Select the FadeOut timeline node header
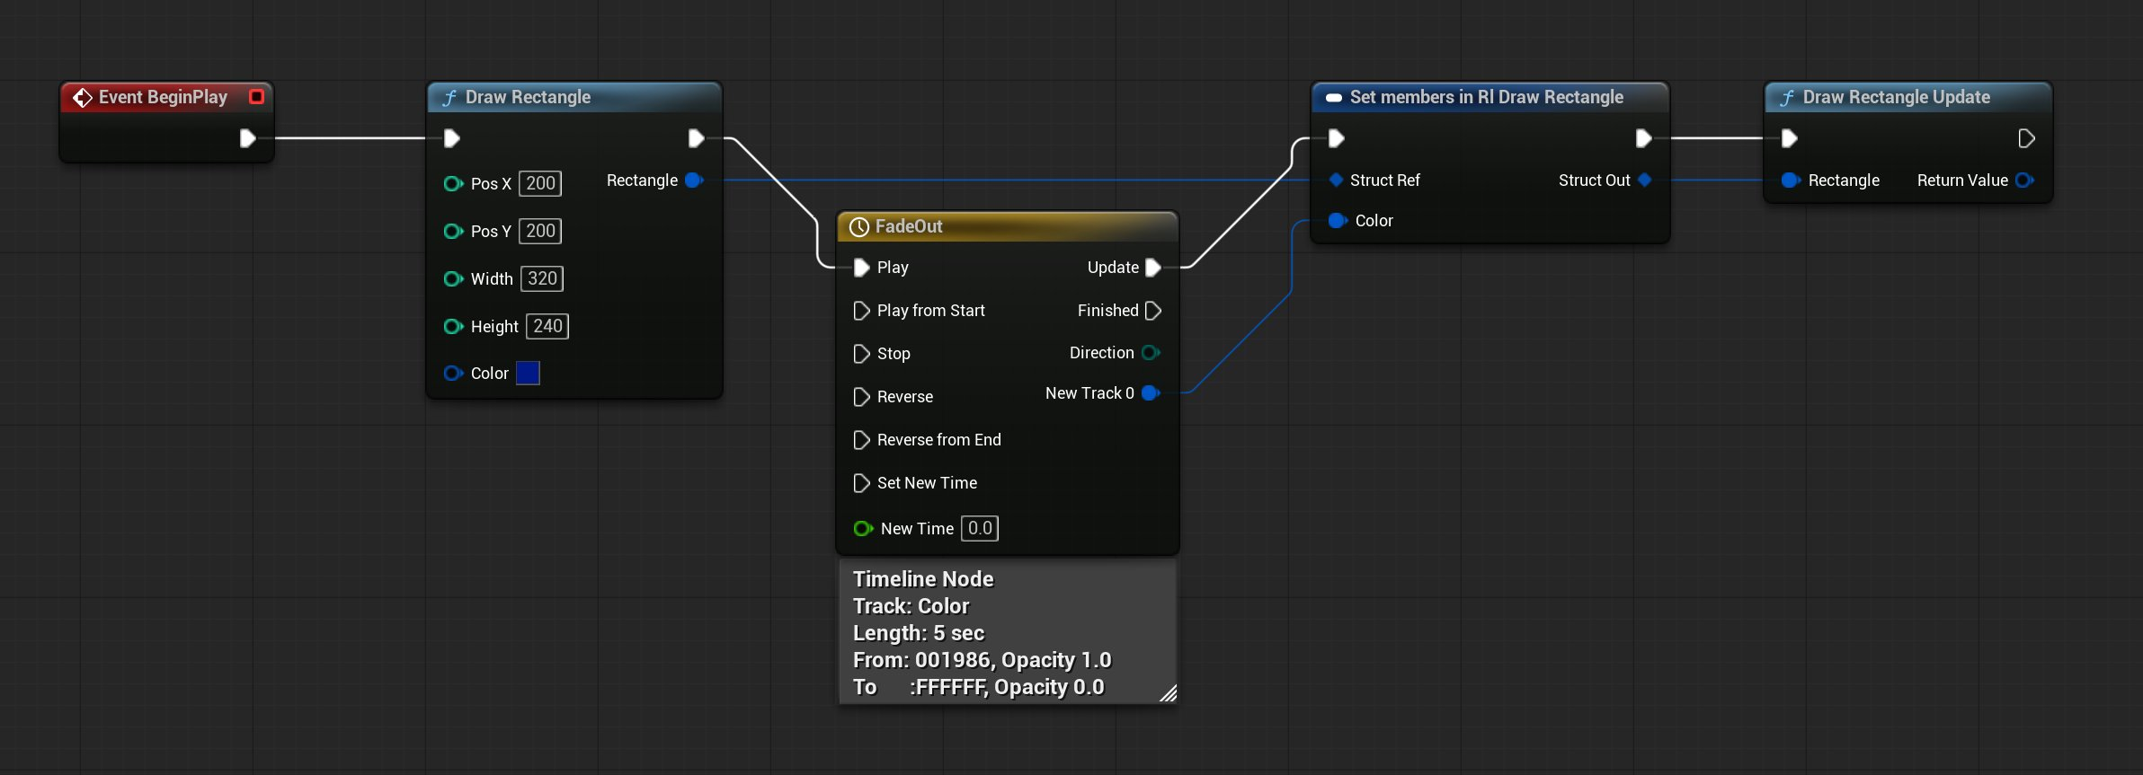Screen dimensions: 2143x775 (x=1007, y=226)
